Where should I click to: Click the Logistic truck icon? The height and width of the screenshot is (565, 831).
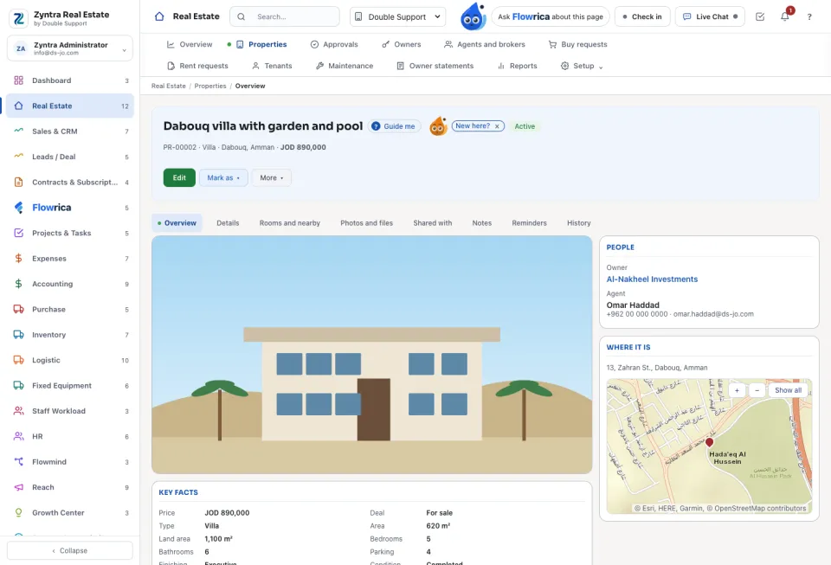click(18, 360)
